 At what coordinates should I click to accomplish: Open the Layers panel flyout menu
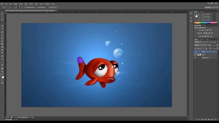click(218, 40)
